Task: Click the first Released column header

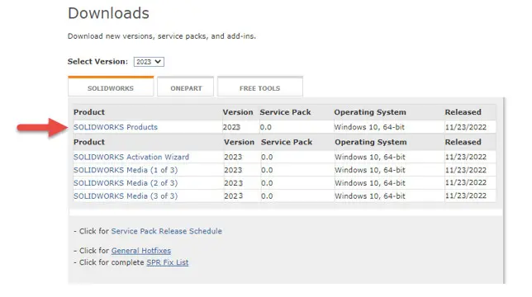Action: tap(463, 112)
